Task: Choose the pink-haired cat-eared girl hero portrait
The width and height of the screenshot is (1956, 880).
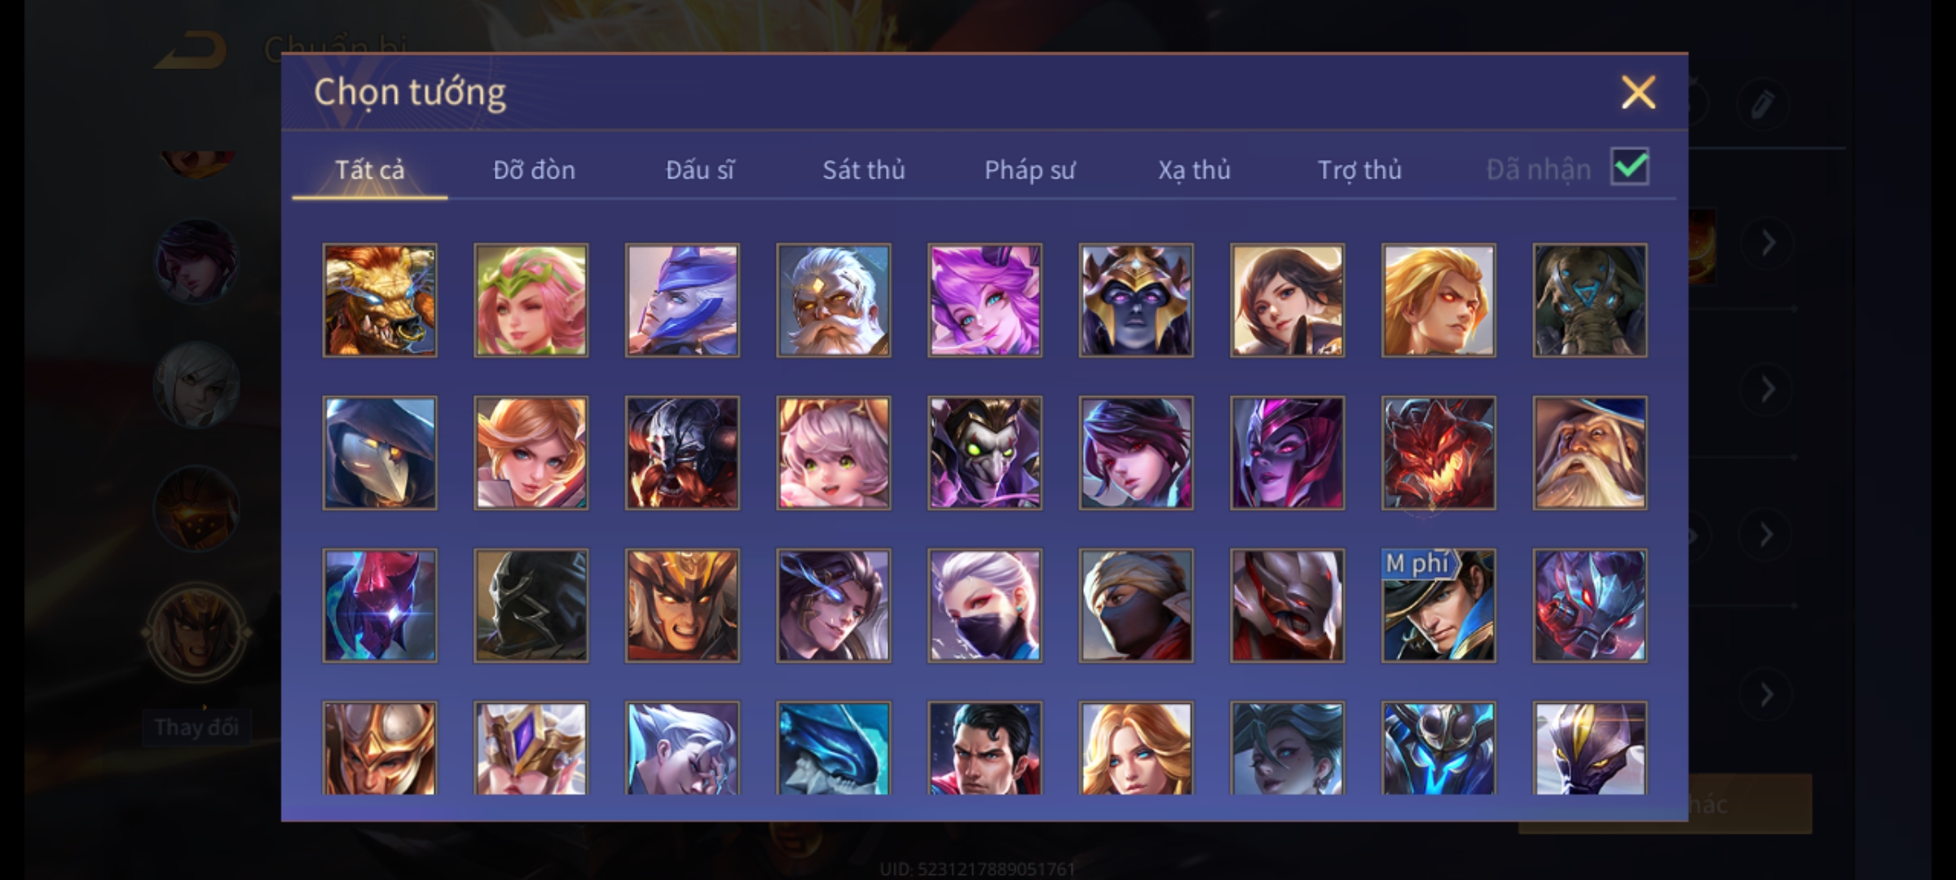Action: pos(985,300)
